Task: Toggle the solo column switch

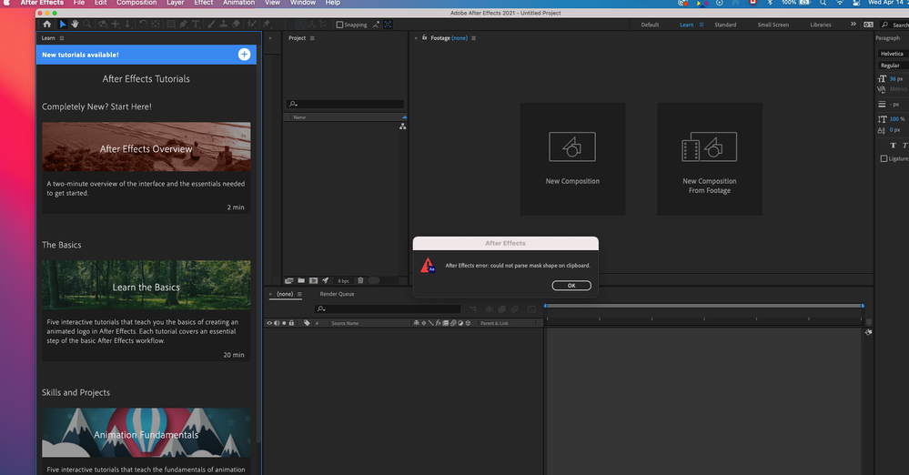Action: tap(284, 323)
